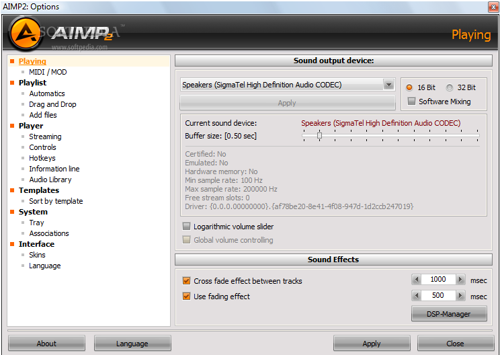Open MIDI / MOD settings

(48, 72)
